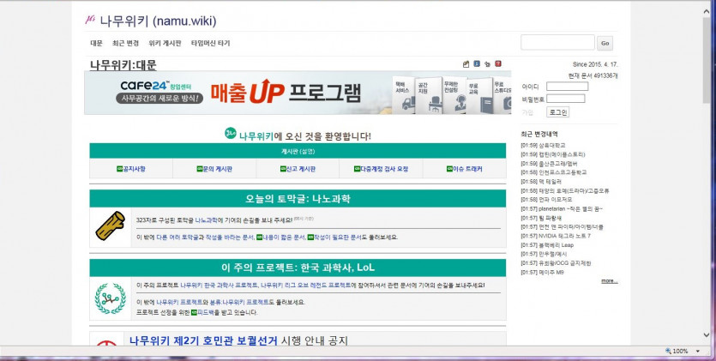716x361 pixels.
Task: Click the 나무위키 link in the welcome heading
Action: click(x=256, y=136)
